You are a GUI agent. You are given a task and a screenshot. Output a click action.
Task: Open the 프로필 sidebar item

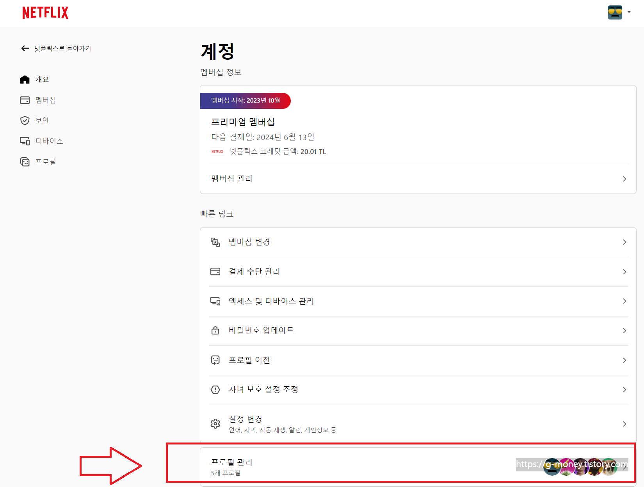point(38,162)
